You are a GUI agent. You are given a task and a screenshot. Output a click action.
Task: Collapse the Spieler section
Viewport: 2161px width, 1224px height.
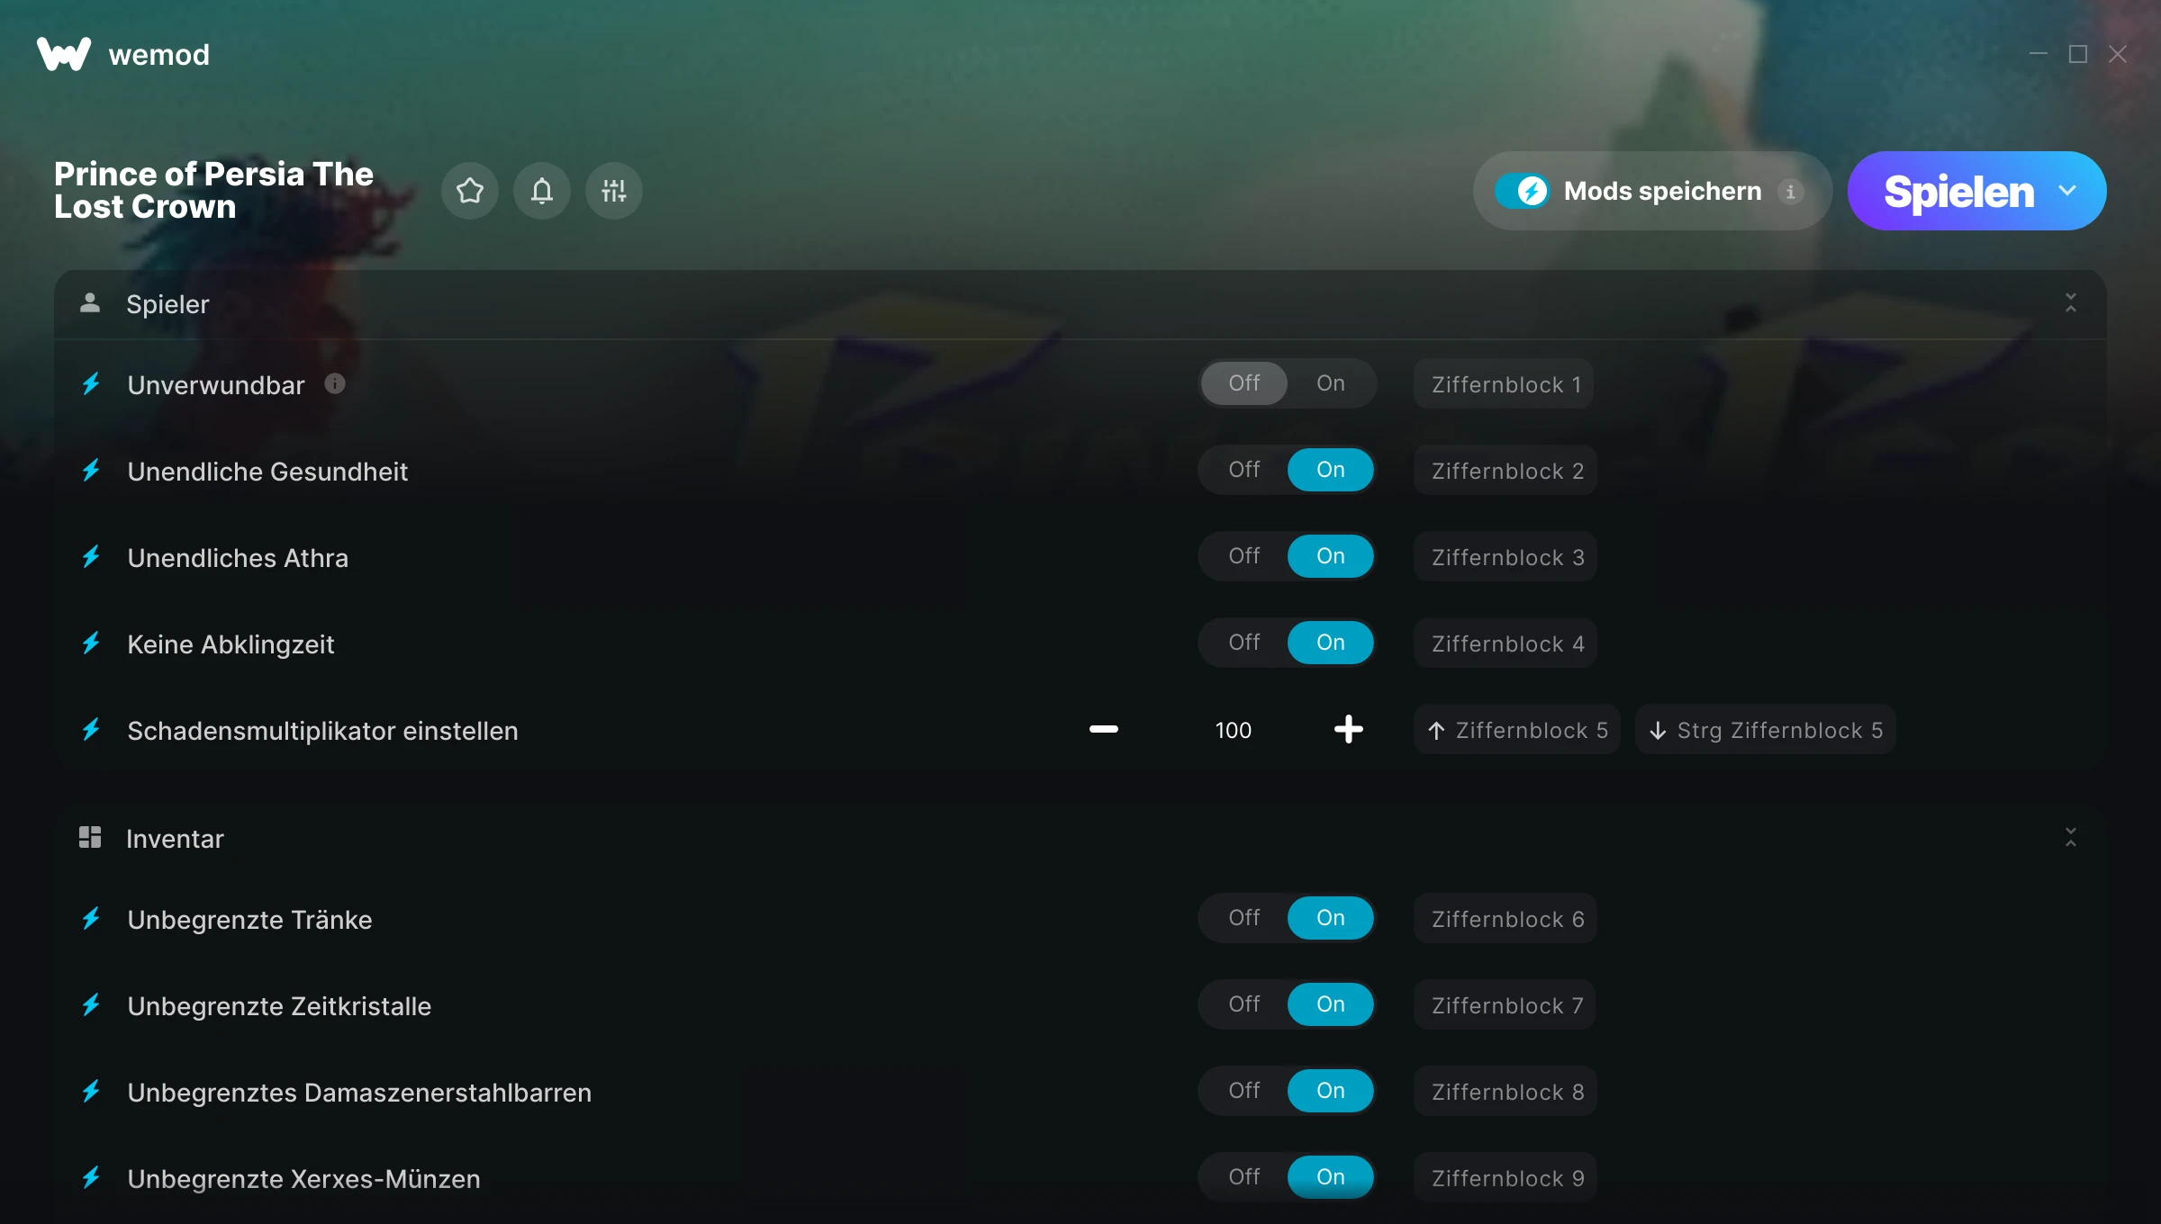[x=2070, y=303]
